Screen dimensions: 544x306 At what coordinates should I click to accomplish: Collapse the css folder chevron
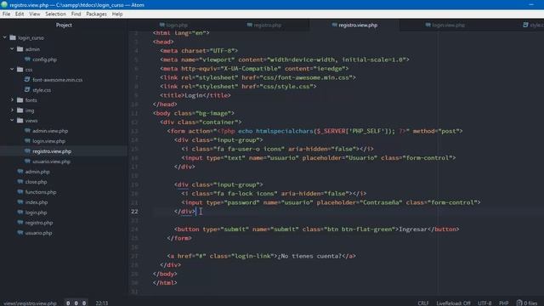tap(12, 70)
